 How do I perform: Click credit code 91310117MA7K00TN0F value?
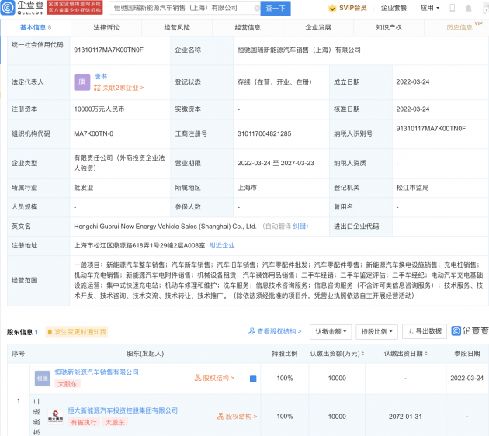109,50
